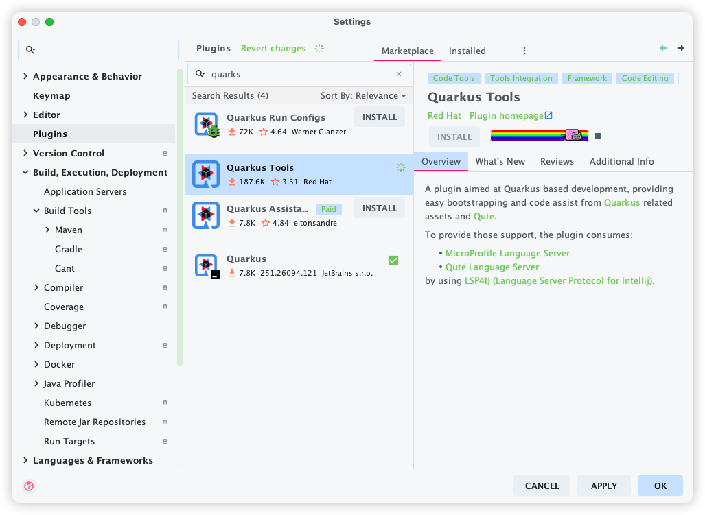
Task: Open the What's New tab
Action: (500, 162)
